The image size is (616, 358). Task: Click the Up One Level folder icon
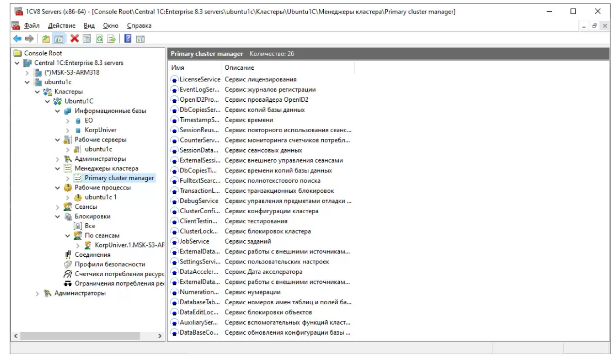click(x=46, y=39)
